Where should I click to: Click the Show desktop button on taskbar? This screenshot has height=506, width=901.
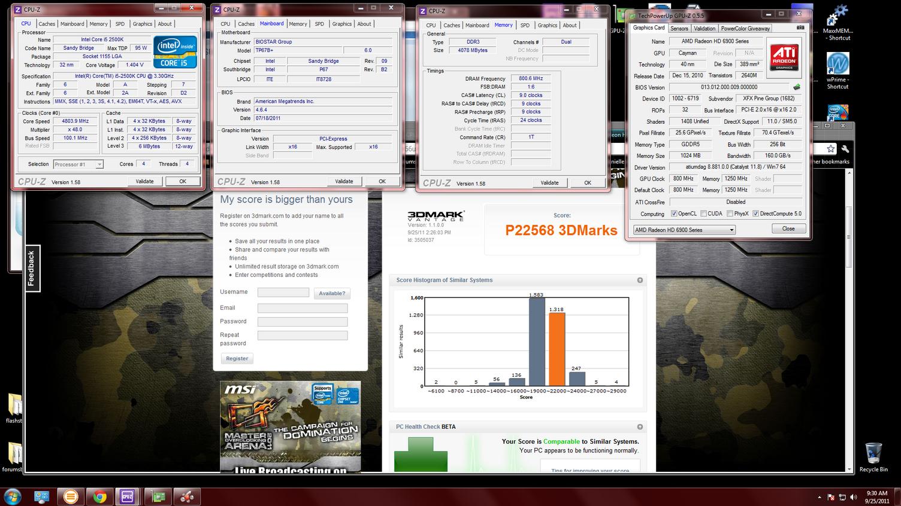(x=897, y=497)
